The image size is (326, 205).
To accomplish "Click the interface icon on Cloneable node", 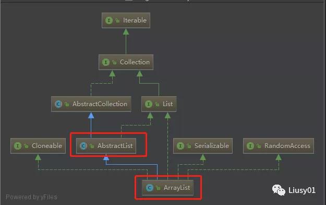I will pos(18,146).
